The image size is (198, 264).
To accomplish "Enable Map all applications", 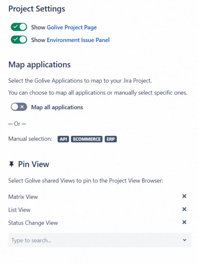I will [x=18, y=107].
